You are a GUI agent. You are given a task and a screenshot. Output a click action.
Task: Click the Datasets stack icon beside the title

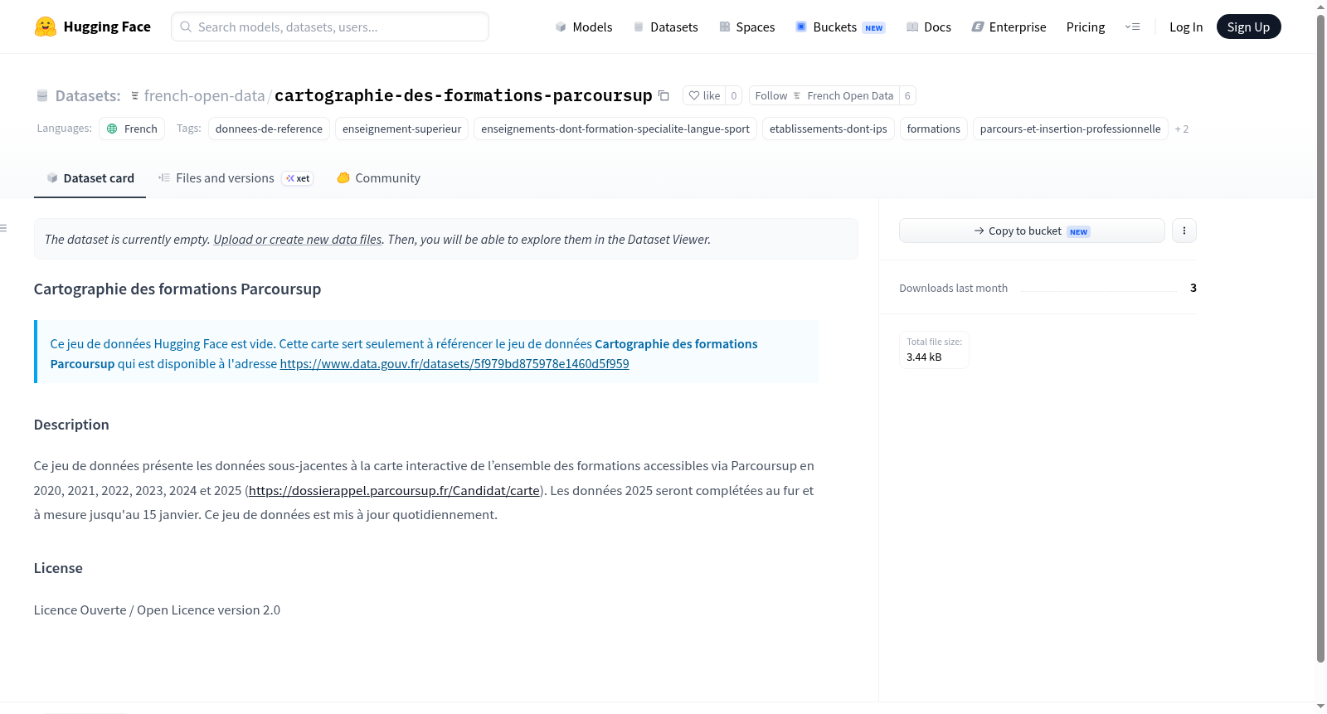coord(42,96)
